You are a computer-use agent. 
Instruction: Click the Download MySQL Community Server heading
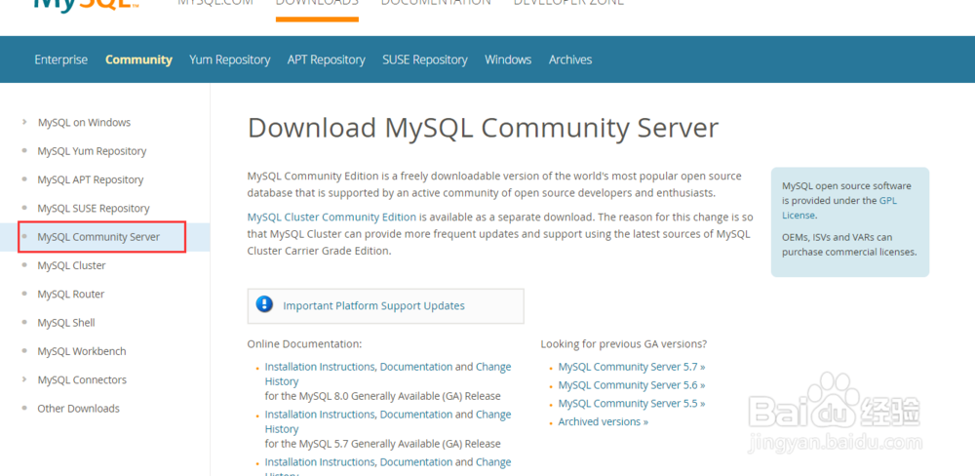483,128
